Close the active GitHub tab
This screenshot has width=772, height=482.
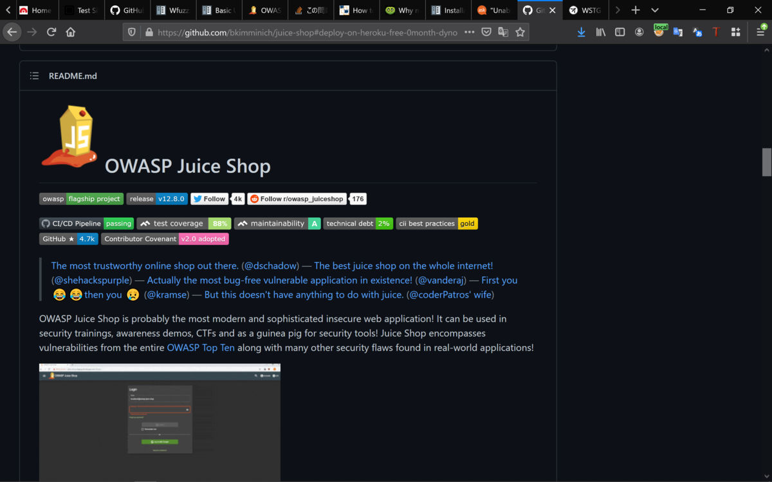tap(552, 10)
